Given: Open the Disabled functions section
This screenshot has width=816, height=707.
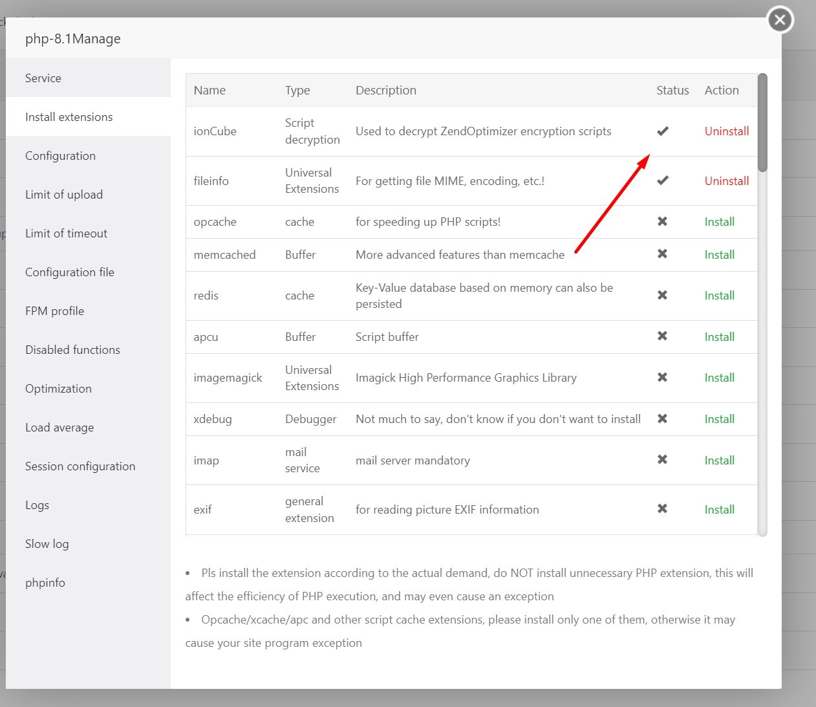Looking at the screenshot, I should [x=72, y=350].
